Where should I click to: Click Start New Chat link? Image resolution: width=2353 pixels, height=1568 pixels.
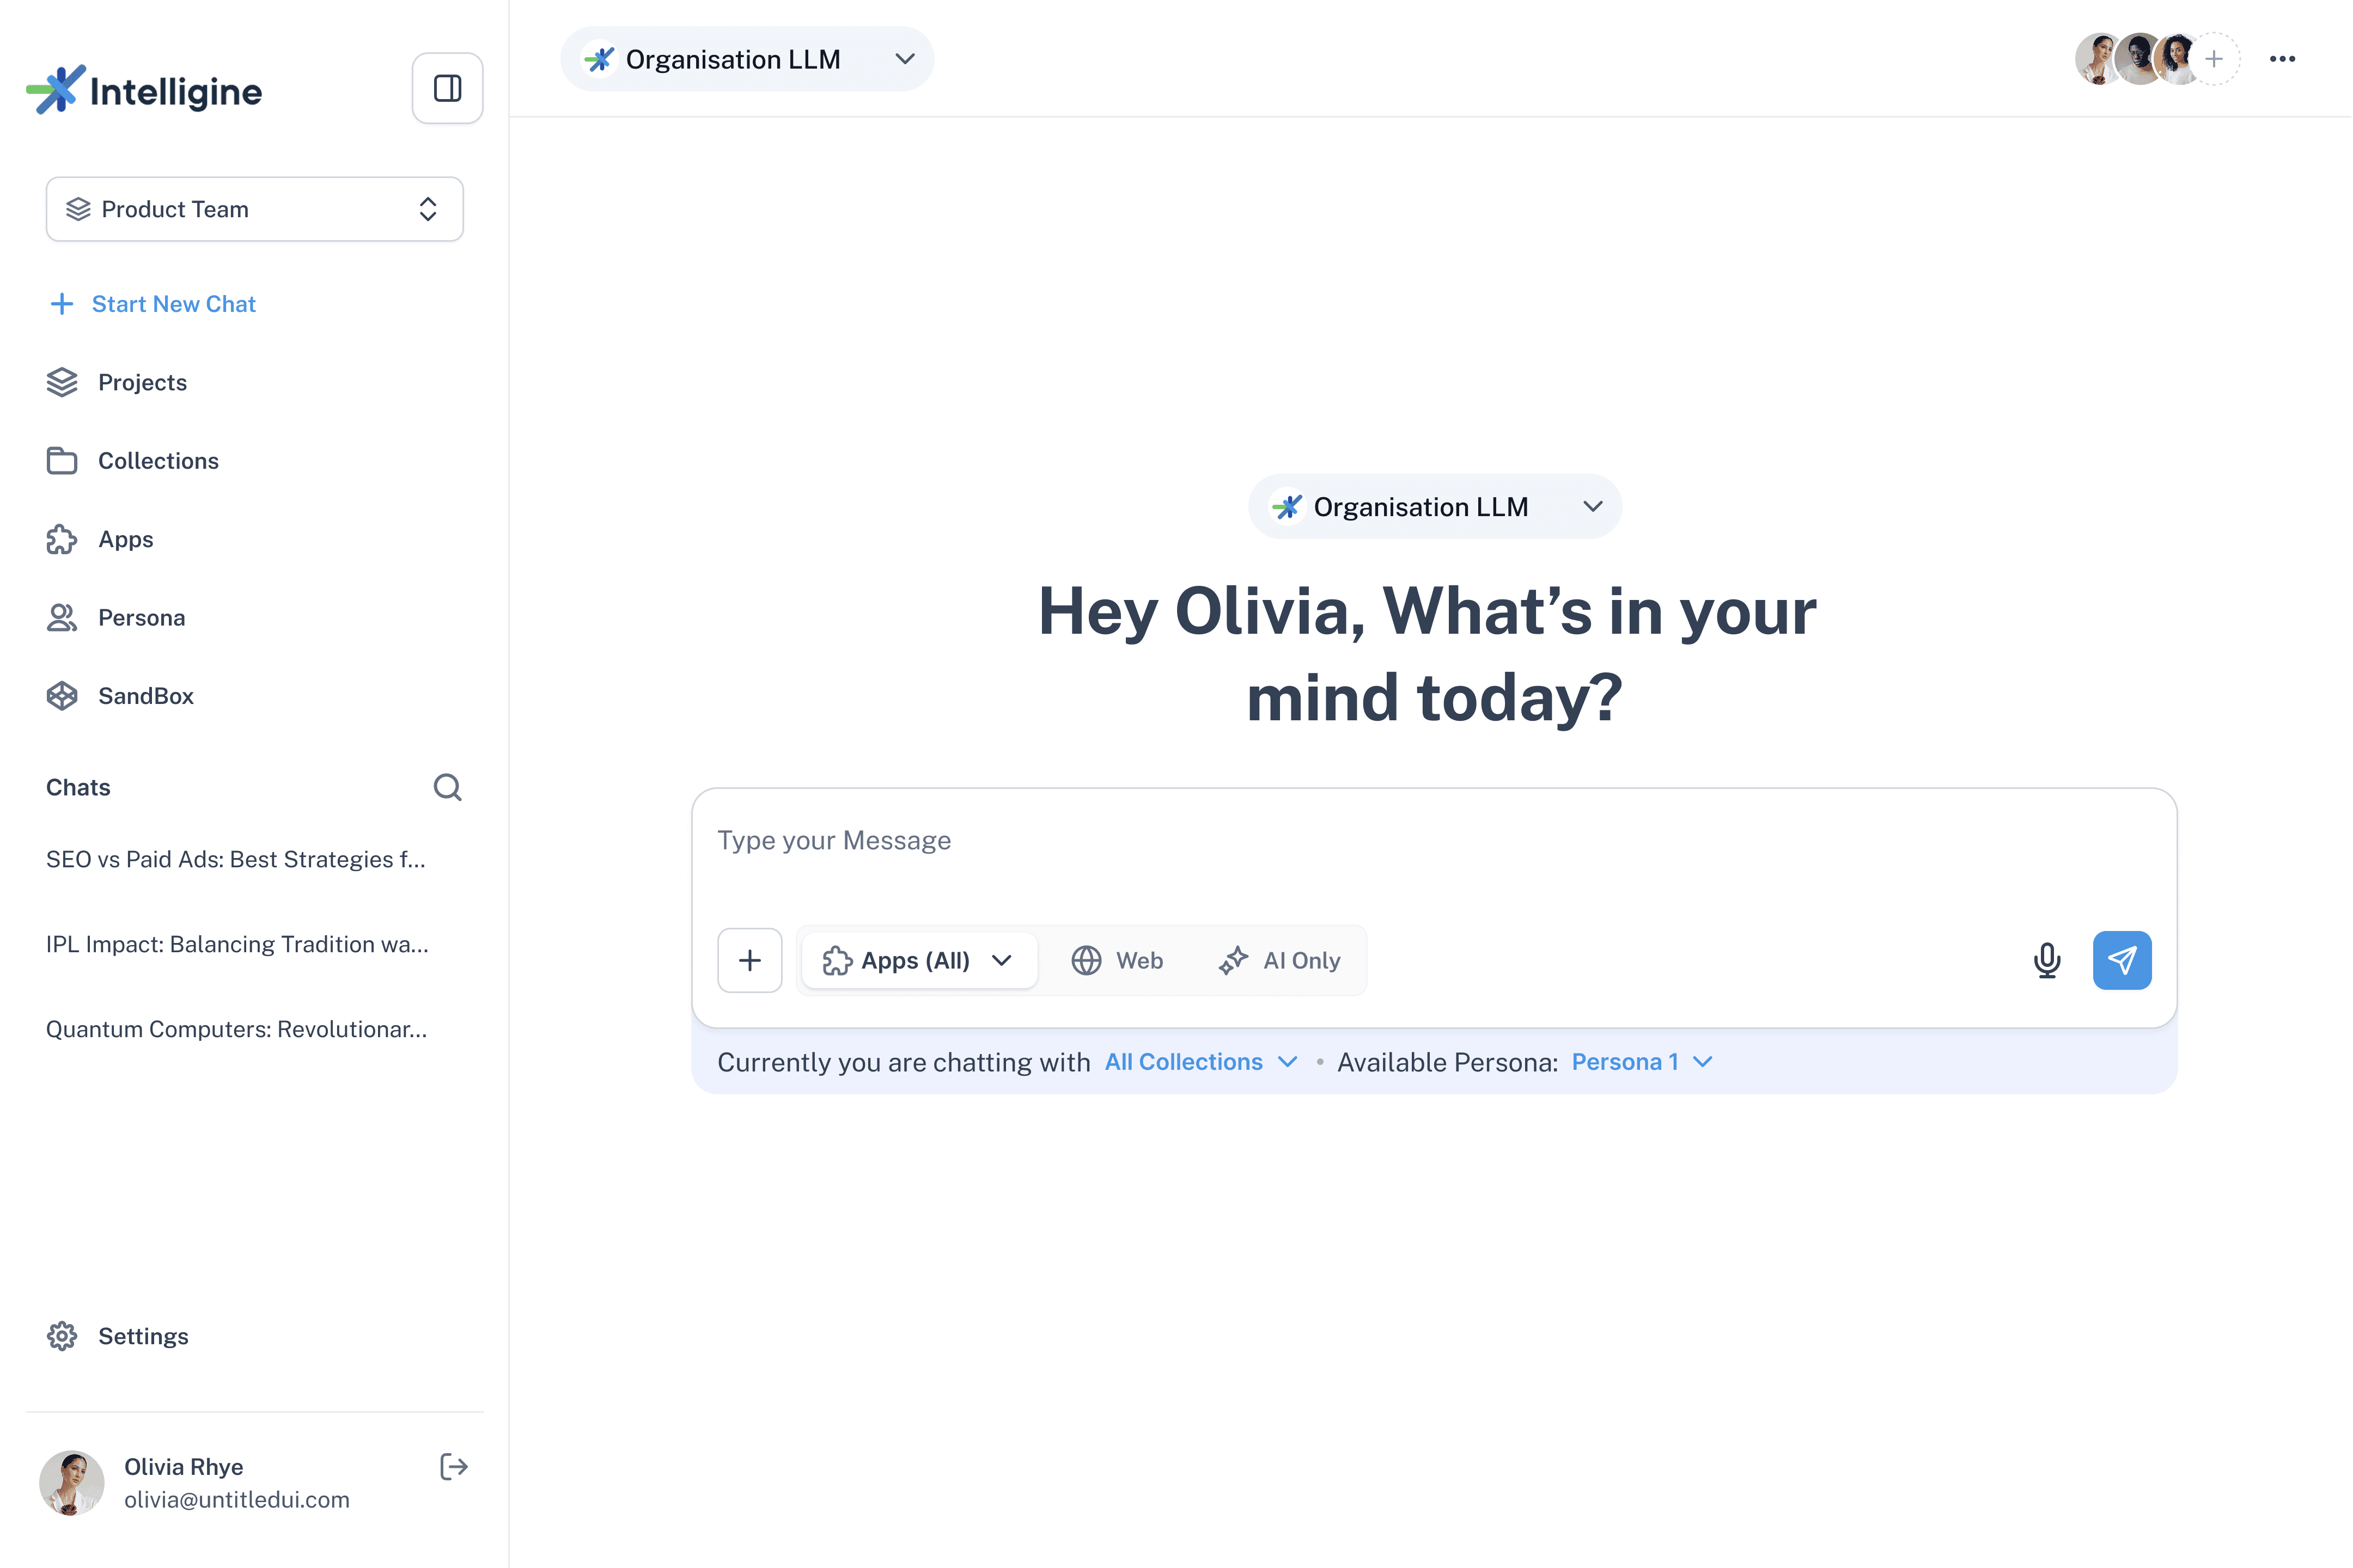coord(173,304)
